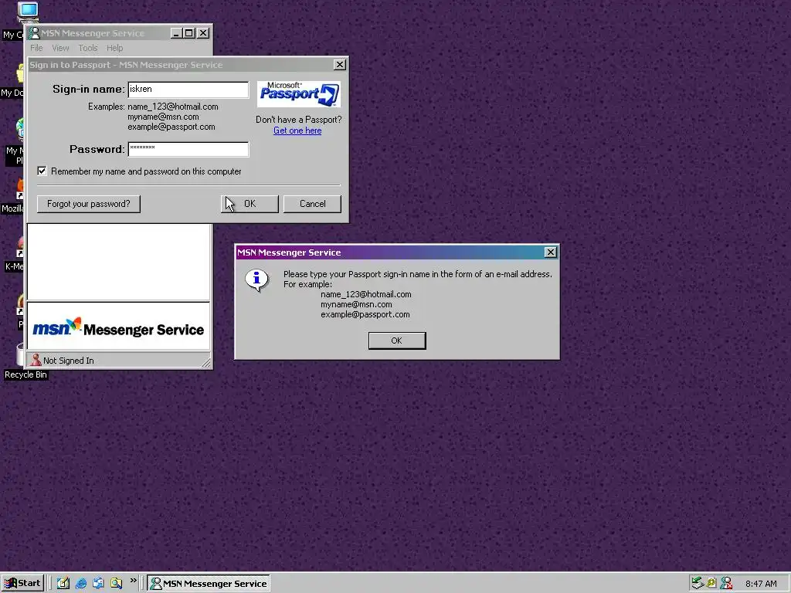Click example name_123@hotmail.com in the alert message

pos(365,294)
